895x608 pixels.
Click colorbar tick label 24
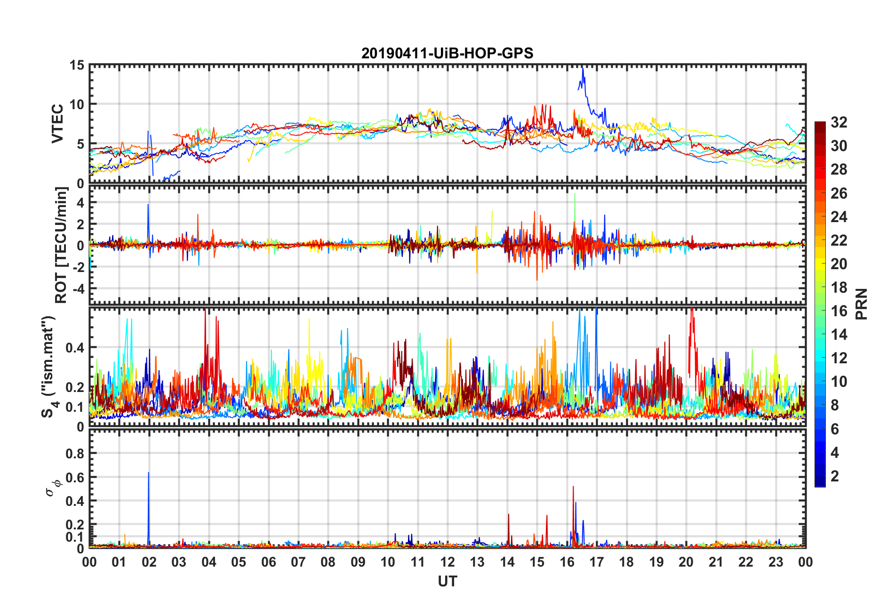(x=839, y=217)
